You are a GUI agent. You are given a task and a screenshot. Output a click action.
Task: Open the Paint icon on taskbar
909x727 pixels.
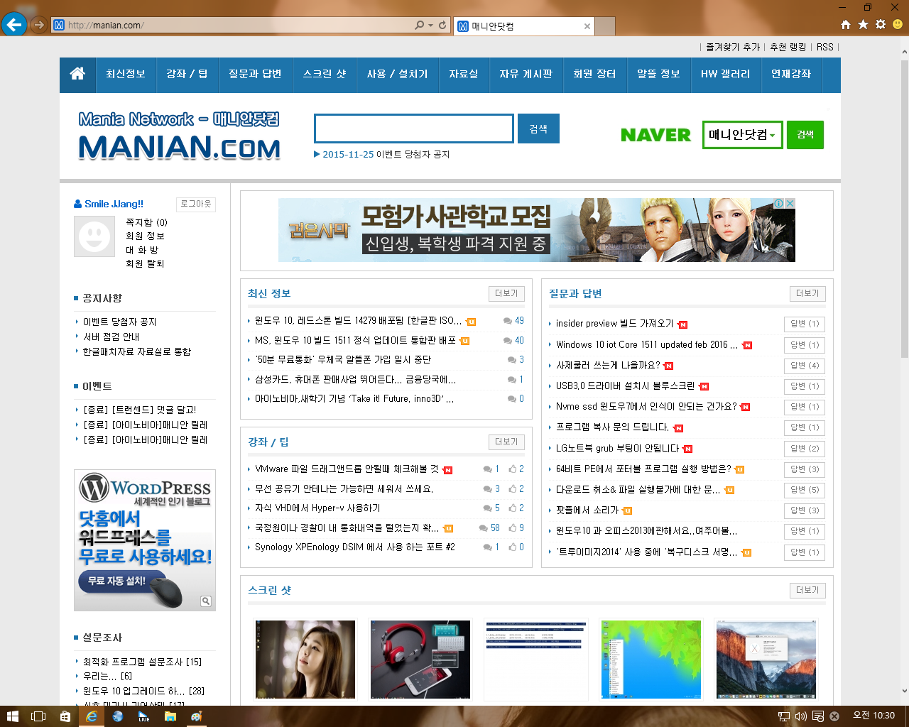pyautogui.click(x=197, y=716)
